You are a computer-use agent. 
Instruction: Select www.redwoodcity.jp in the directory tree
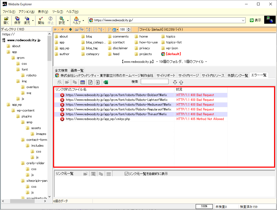(24, 40)
